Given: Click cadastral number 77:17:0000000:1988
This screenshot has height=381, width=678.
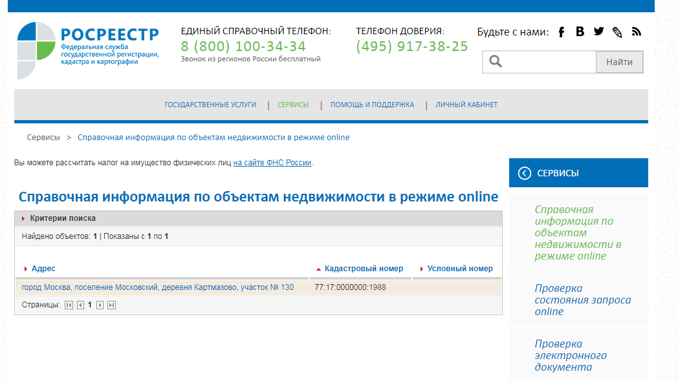Looking at the screenshot, I should 350,287.
